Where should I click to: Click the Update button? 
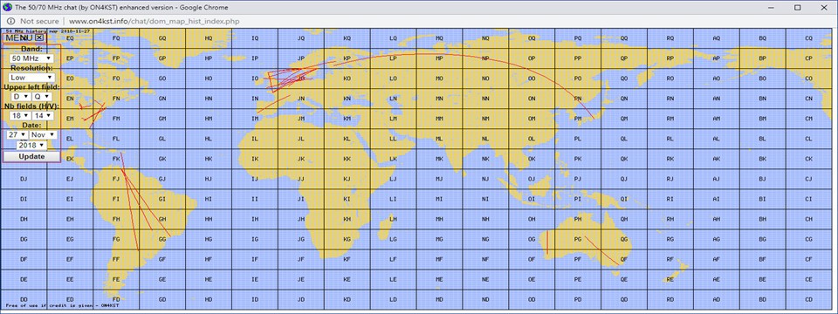coord(31,156)
